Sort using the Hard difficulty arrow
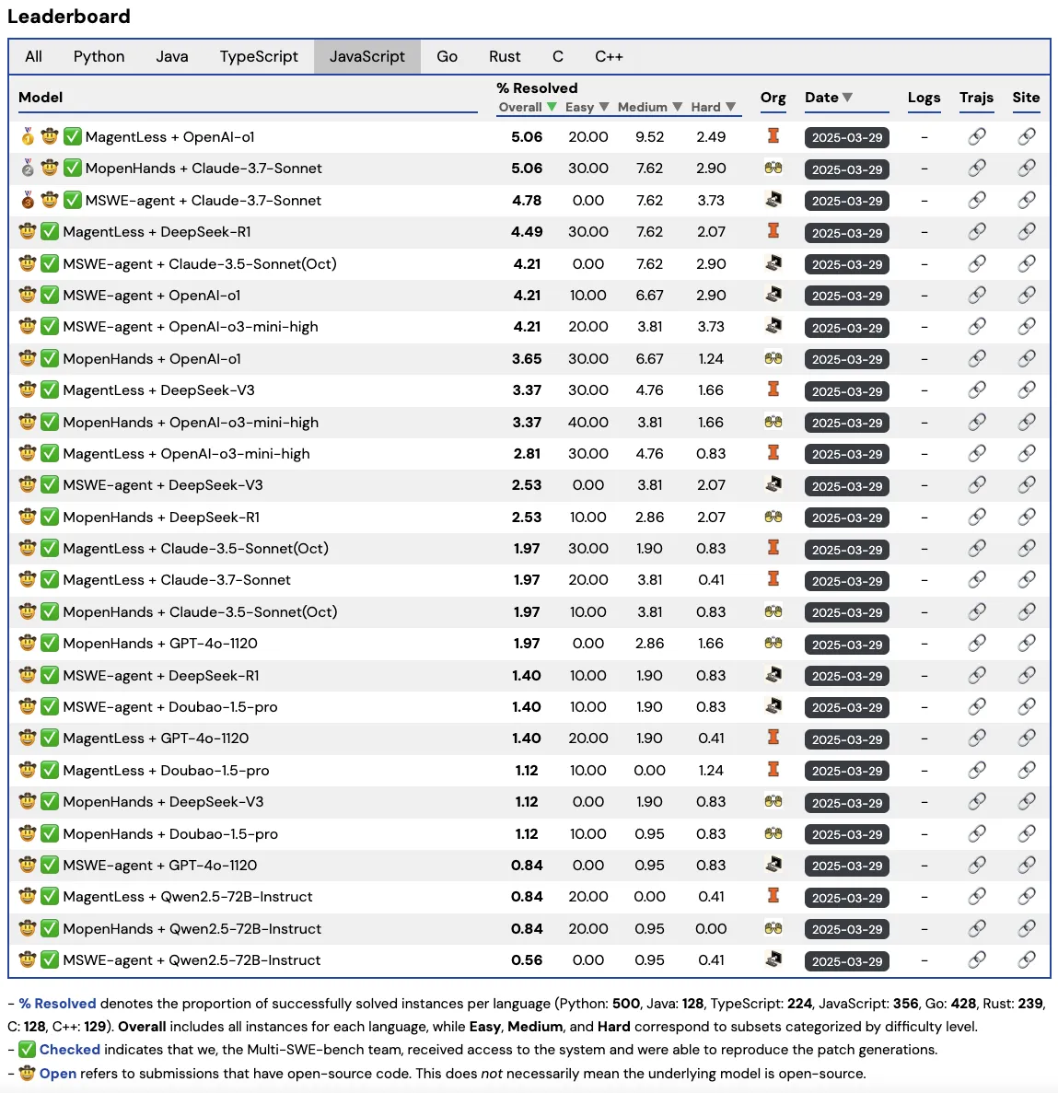The image size is (1058, 1093). [x=730, y=107]
